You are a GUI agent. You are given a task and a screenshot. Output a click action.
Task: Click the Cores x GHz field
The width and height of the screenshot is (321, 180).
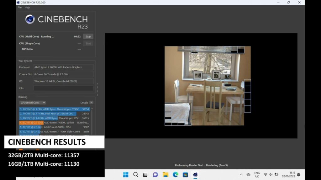63,74
